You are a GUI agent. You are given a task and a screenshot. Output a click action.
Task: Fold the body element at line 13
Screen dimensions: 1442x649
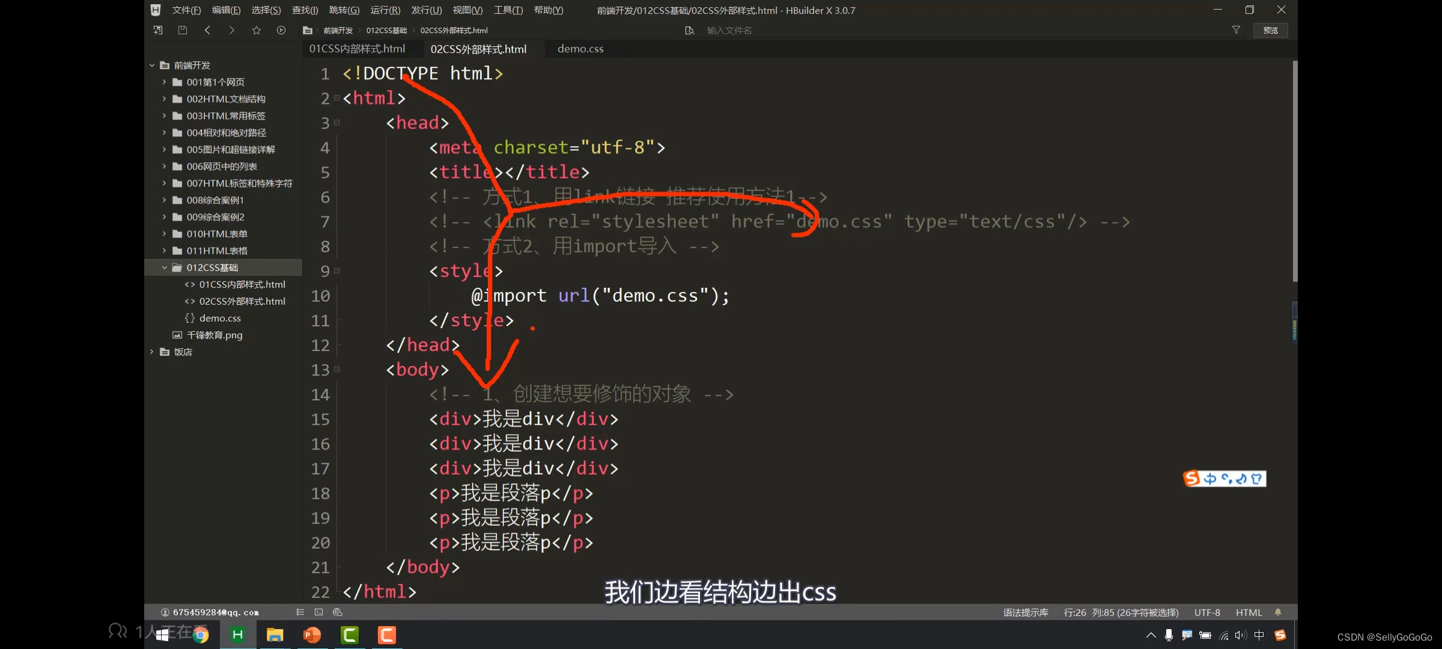[x=336, y=370]
